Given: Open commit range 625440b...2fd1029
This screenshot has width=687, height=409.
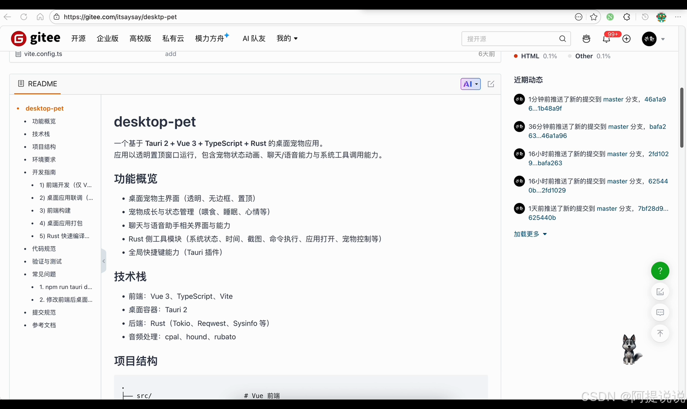Looking at the screenshot, I should (598, 186).
